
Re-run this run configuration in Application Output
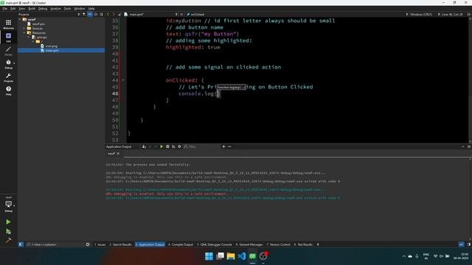pyautogui.click(x=162, y=146)
